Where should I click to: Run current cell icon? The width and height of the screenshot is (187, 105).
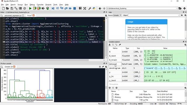click(x=35, y=8)
